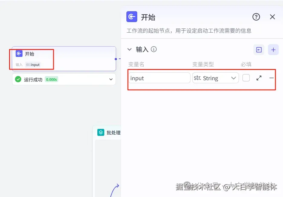Image resolution: width=283 pixels, height=197 pixels.
Task: Collapse the 输入 section chevron
Action: (129, 49)
